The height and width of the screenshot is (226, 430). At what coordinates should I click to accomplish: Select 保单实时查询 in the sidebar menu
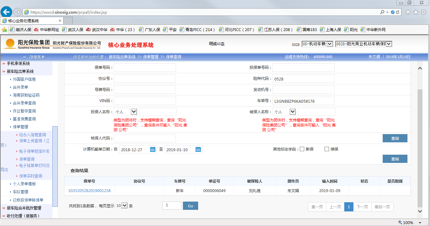30,176
